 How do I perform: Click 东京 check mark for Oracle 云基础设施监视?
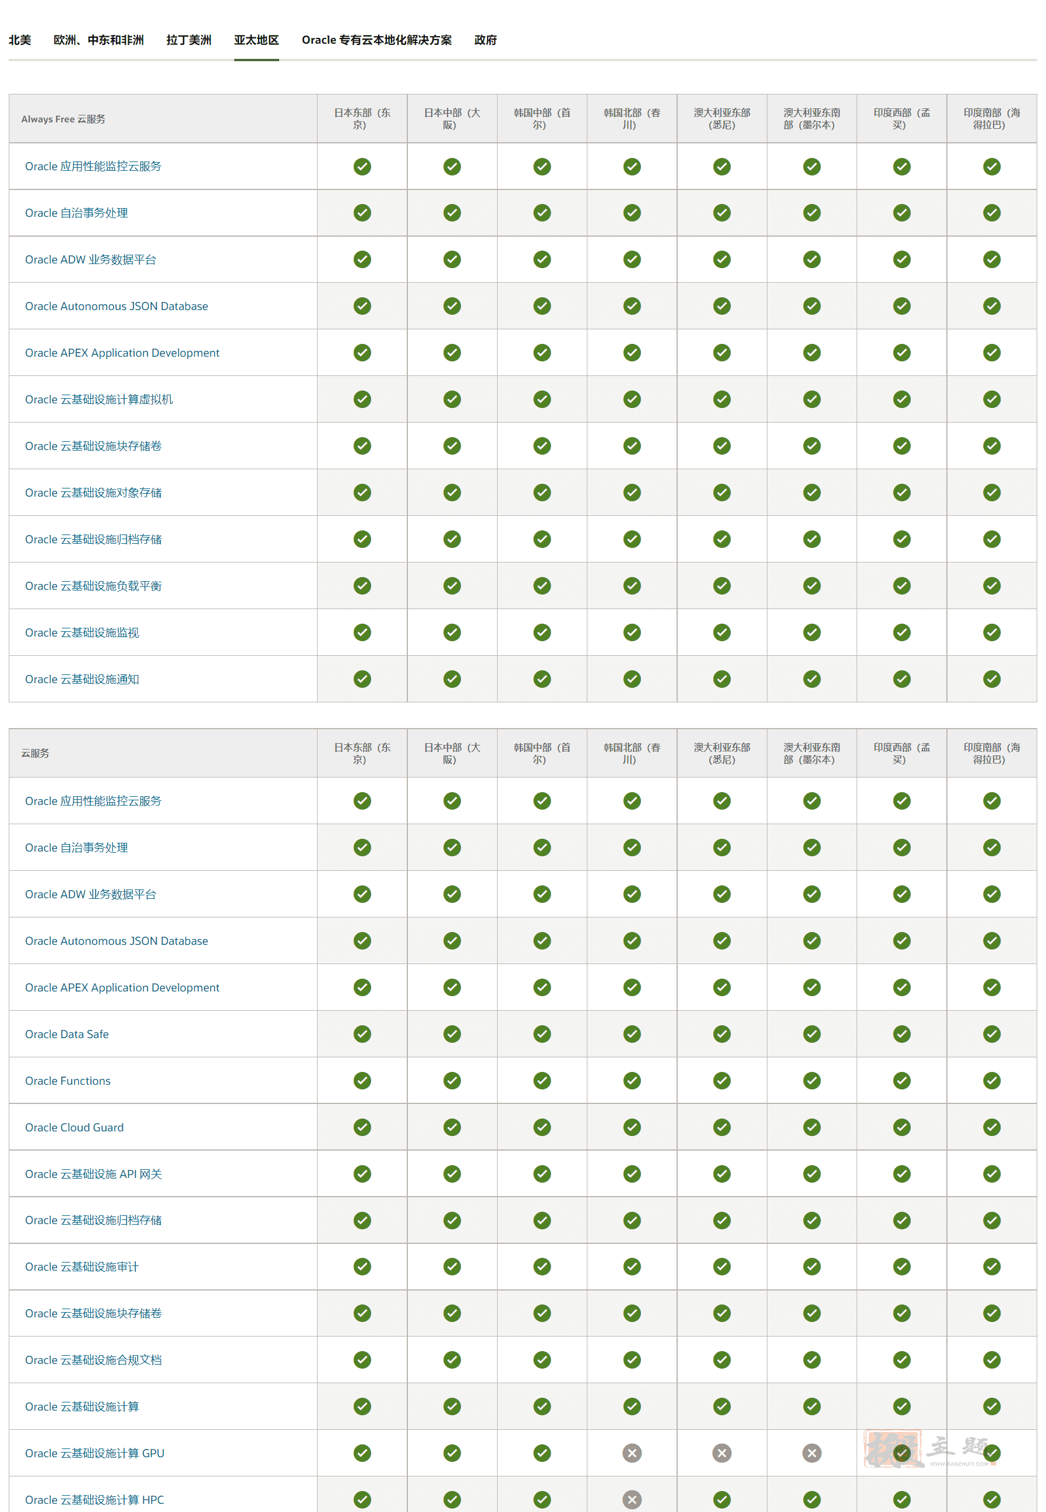point(362,632)
